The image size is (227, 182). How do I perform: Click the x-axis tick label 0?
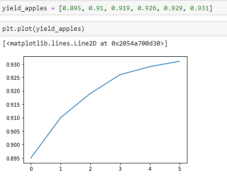point(31,169)
